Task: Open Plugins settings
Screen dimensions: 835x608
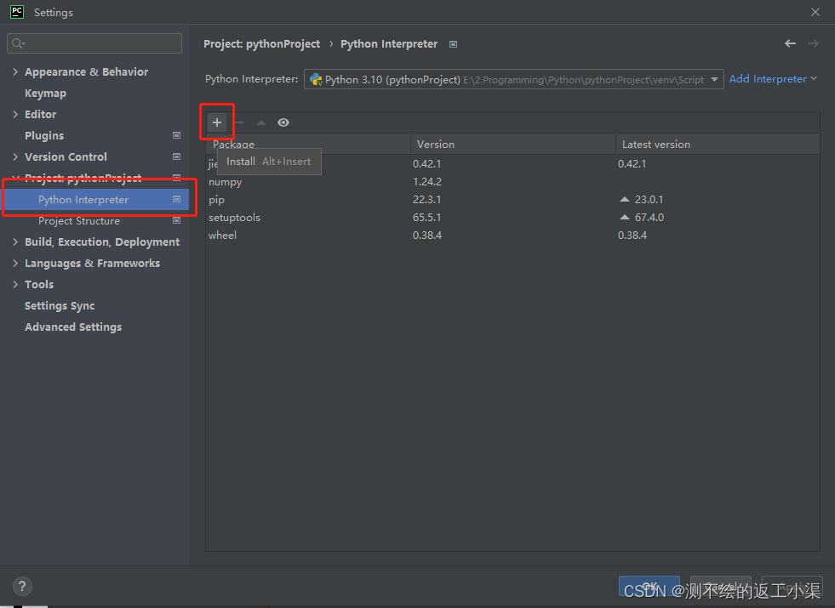Action: (44, 136)
